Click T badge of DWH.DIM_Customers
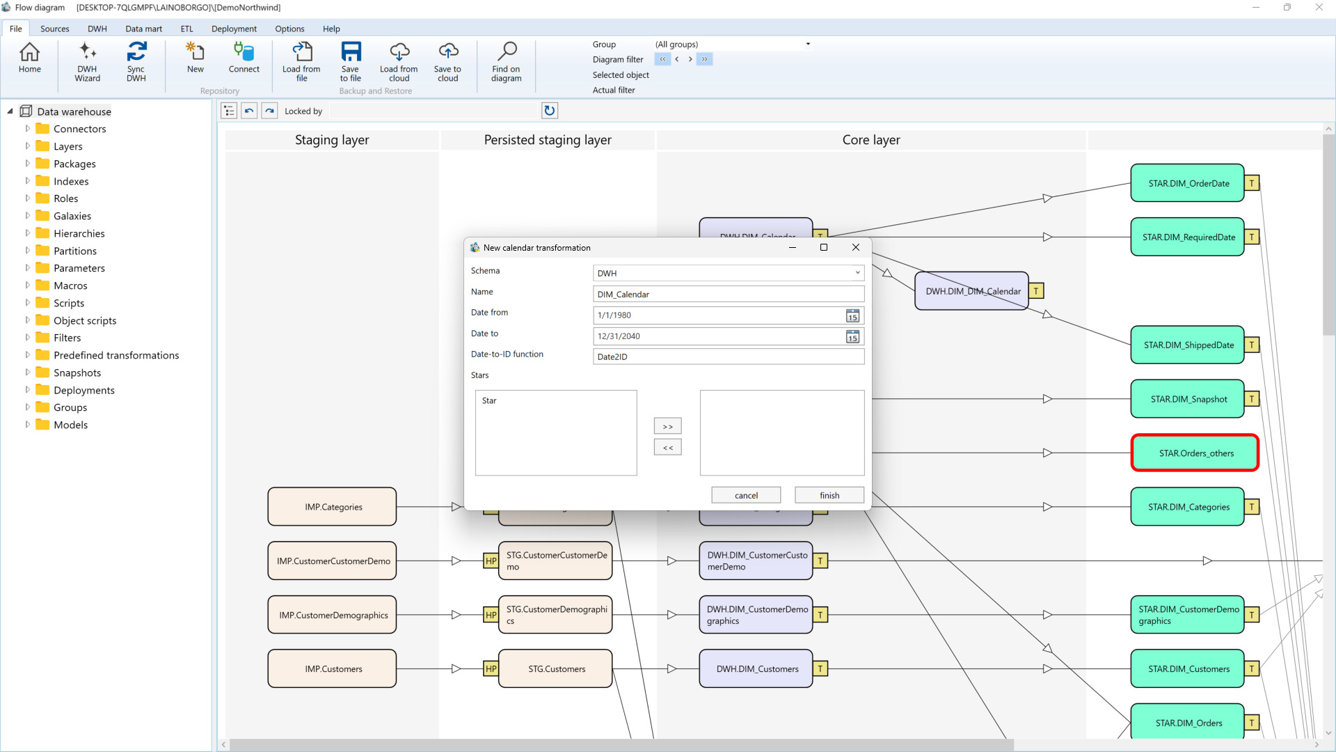 click(820, 669)
